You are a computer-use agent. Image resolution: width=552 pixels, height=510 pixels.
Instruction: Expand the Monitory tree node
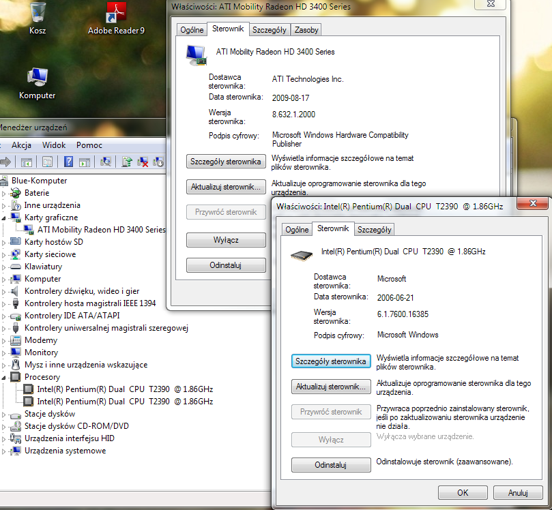point(3,352)
